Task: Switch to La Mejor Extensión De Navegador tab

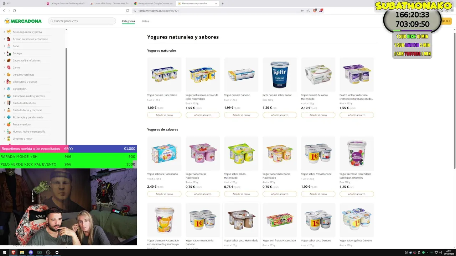Action: point(66,4)
